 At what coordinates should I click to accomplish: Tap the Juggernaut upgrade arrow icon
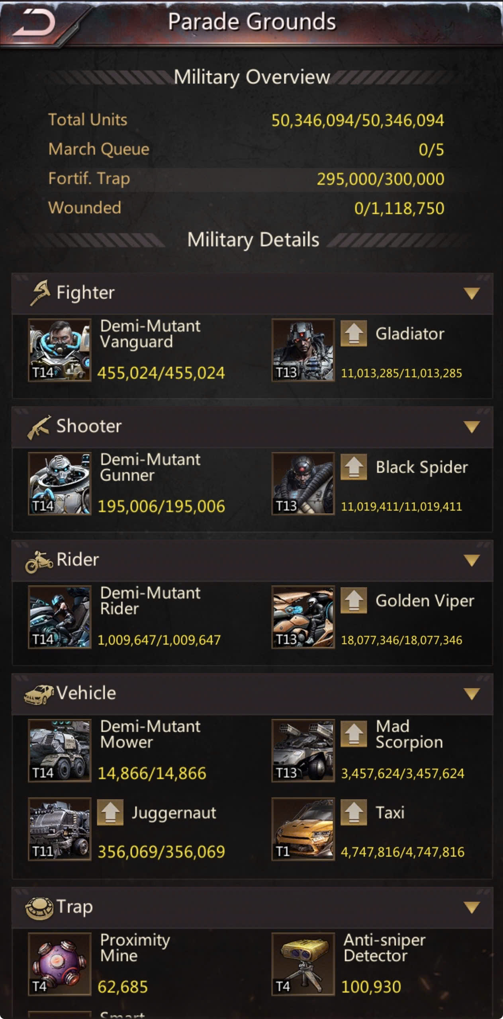click(x=110, y=812)
